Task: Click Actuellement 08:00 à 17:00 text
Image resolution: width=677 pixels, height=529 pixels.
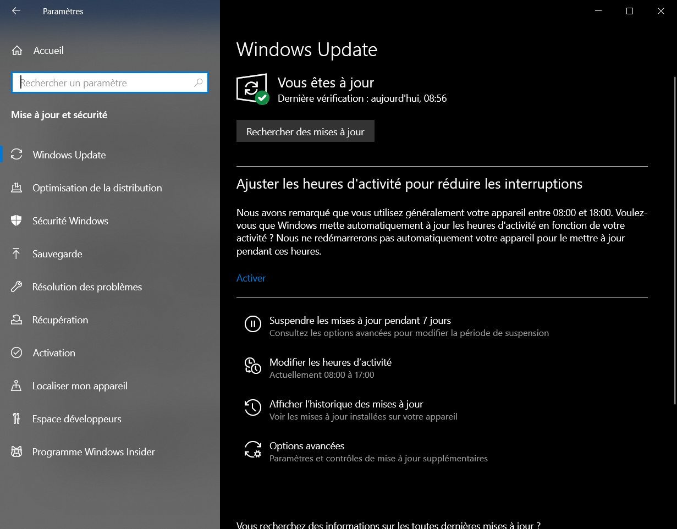Action: coord(322,375)
